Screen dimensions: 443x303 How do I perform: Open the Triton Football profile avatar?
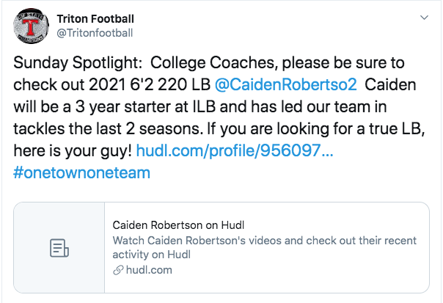[x=31, y=26]
